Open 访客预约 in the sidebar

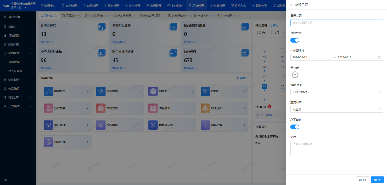[18, 80]
